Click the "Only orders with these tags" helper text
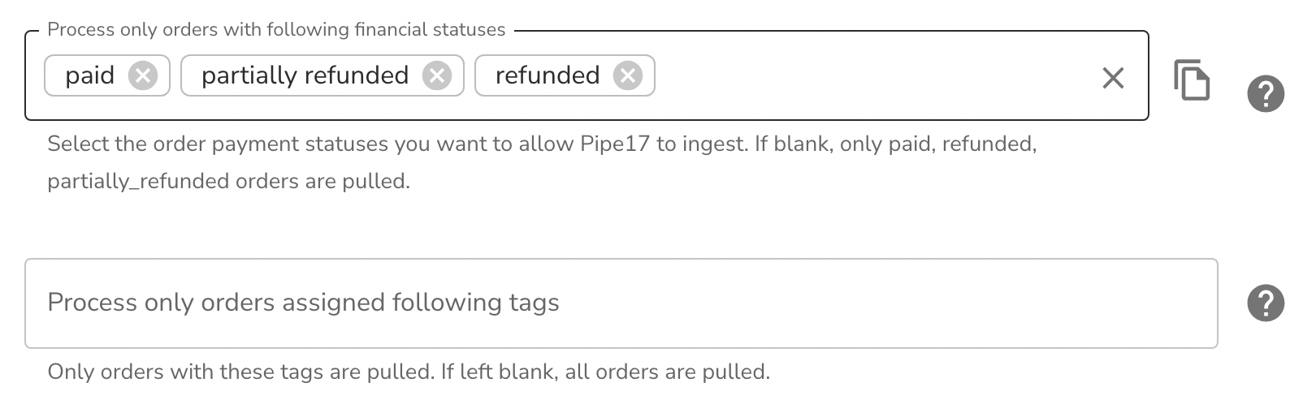This screenshot has width=1303, height=404. tap(409, 372)
